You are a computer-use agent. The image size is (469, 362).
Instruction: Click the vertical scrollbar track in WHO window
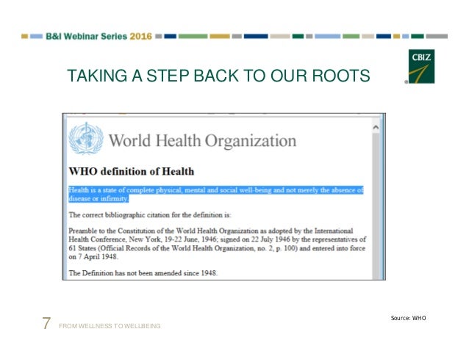pos(376,206)
